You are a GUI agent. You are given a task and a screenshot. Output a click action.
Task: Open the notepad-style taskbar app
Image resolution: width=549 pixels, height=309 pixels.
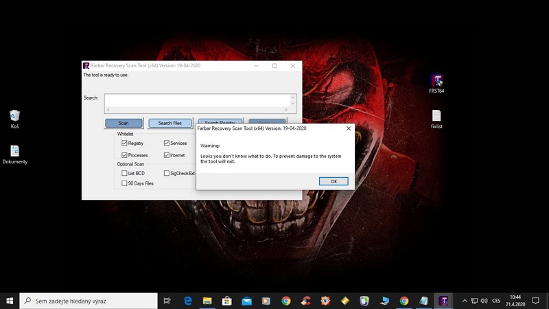click(423, 301)
